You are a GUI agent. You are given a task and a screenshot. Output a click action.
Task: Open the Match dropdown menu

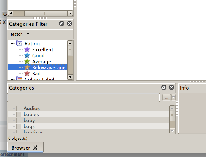coord(20,34)
